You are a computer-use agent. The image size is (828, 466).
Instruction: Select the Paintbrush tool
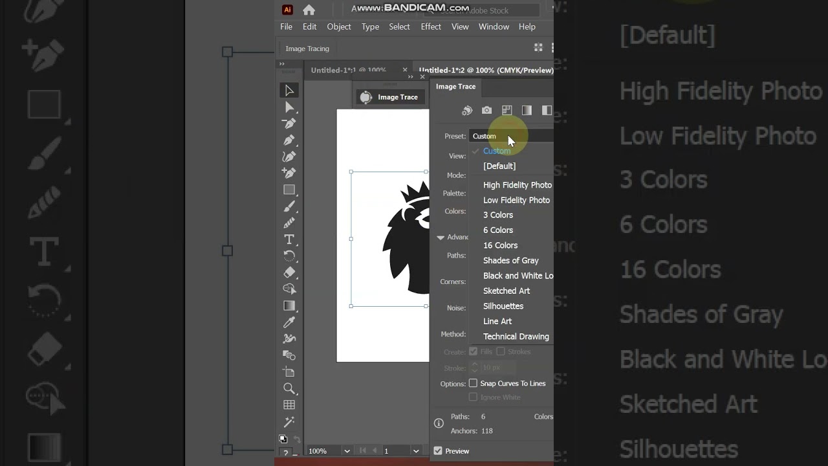289,206
